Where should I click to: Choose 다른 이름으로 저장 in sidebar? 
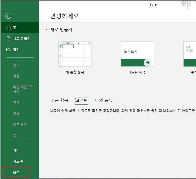(x=23, y=89)
